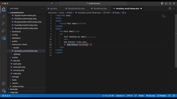The height and width of the screenshot is (99, 177).
Task: Change language mode Blade
Action: (141, 96)
